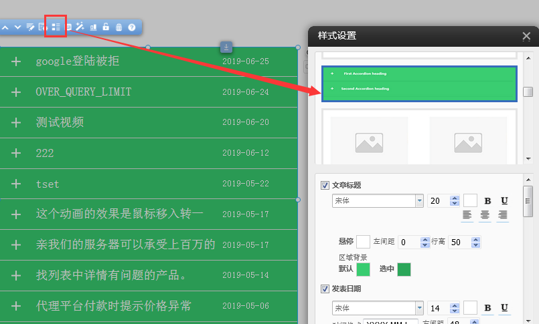Click the OVER_QUERY_LIMIT article title
Image resolution: width=539 pixels, height=324 pixels.
(x=84, y=92)
